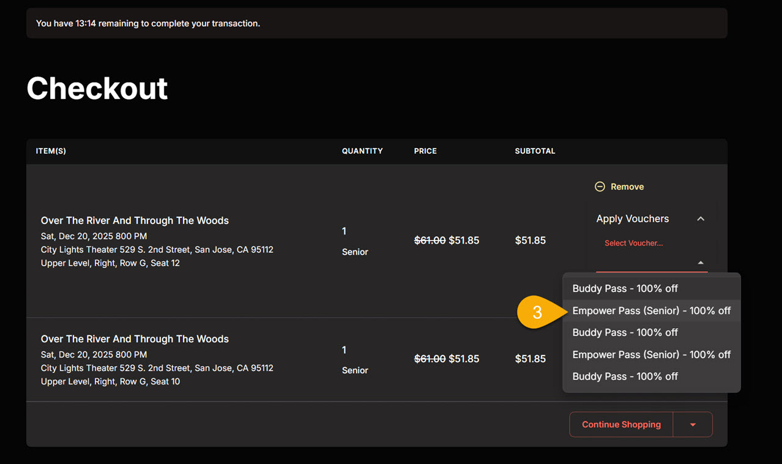The width and height of the screenshot is (782, 464).
Task: Click the minus-circle Remove icon
Action: click(x=600, y=187)
